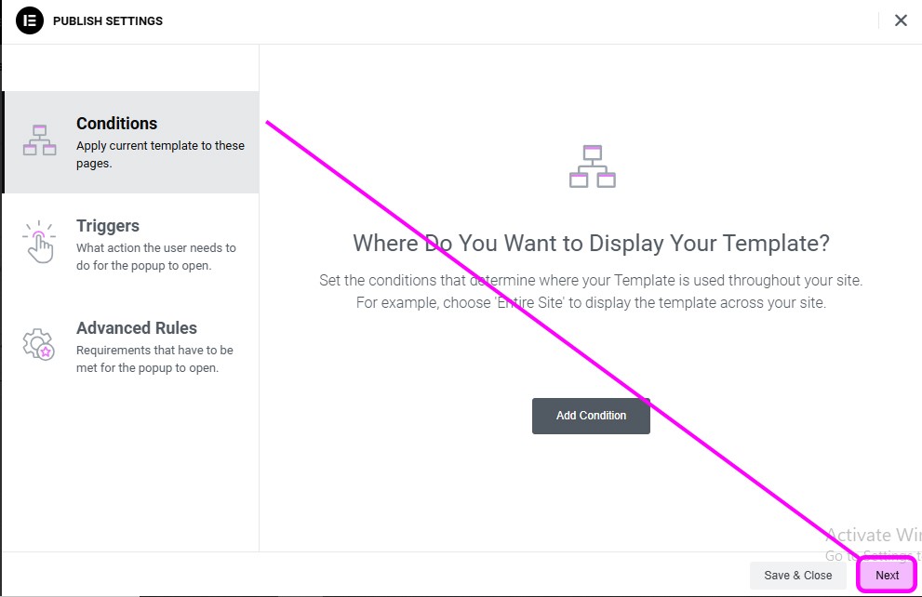Click the Triggers hand-tap icon

[x=39, y=242]
